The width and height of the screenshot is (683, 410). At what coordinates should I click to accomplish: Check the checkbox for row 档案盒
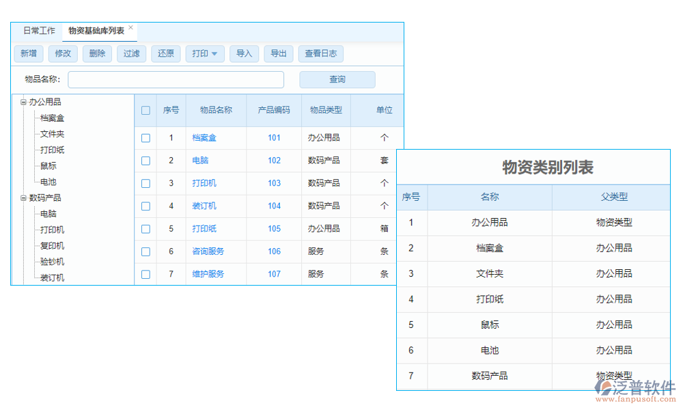point(145,137)
